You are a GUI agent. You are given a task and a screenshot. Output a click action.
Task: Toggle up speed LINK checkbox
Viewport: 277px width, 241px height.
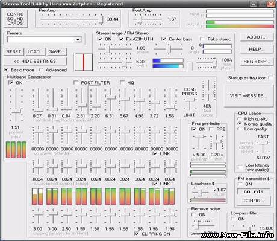(x=155, y=153)
